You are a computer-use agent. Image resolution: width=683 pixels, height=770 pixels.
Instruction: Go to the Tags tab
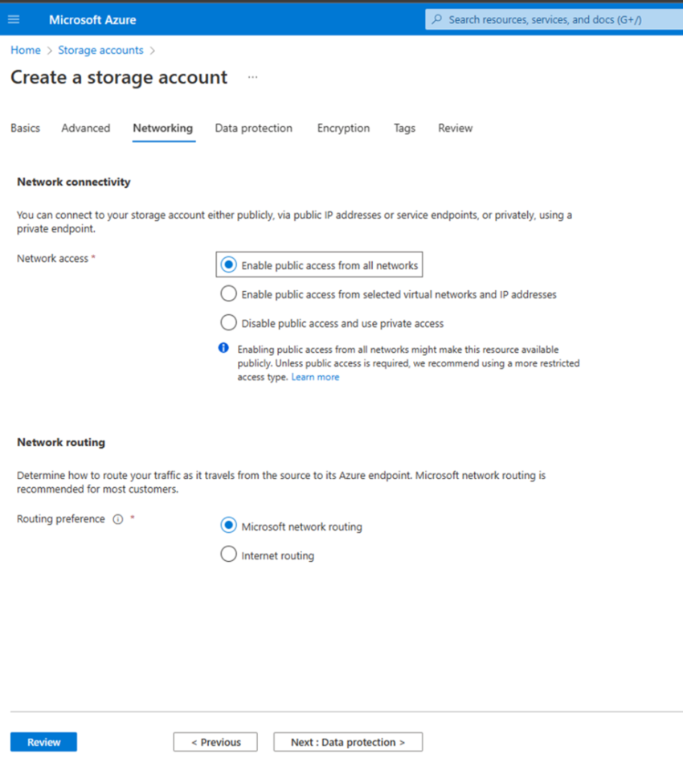pos(404,128)
